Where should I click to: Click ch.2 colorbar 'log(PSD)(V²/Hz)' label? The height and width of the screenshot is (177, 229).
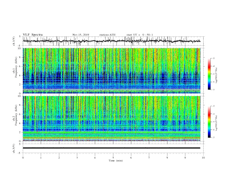216,123
